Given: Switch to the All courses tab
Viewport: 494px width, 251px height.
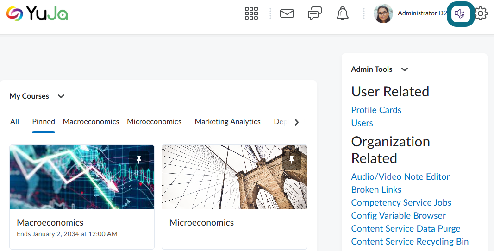Looking at the screenshot, I should tap(14, 122).
